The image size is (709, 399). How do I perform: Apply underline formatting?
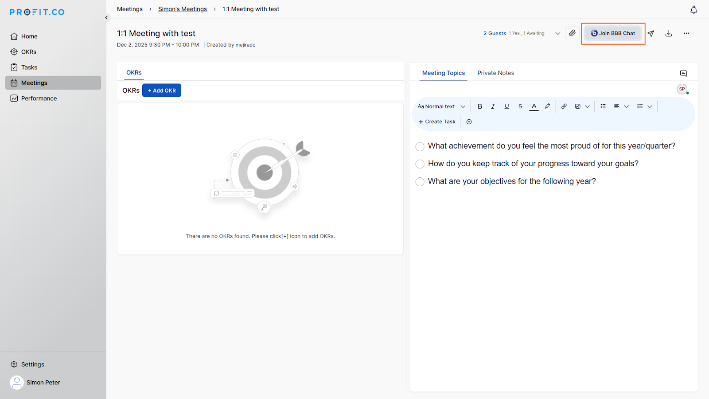click(506, 106)
